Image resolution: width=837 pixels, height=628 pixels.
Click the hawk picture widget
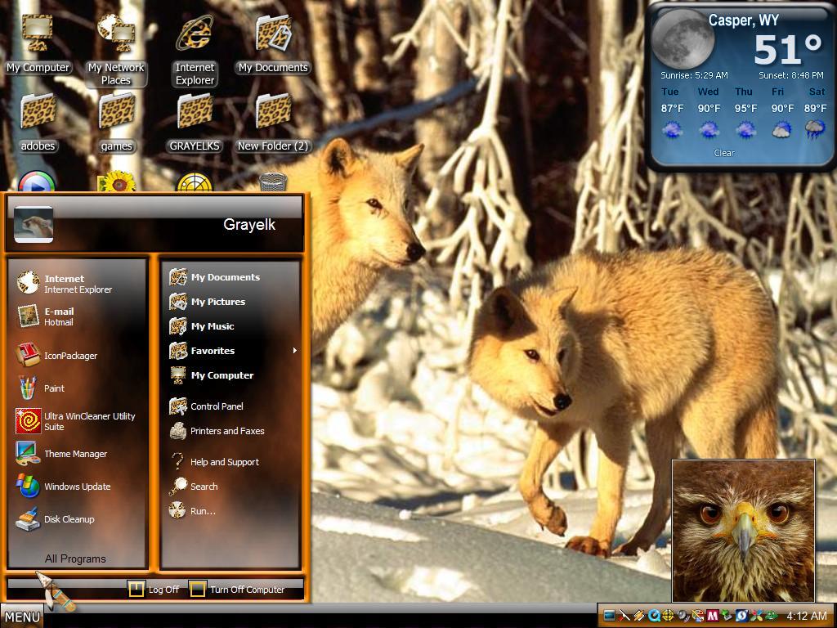click(743, 530)
